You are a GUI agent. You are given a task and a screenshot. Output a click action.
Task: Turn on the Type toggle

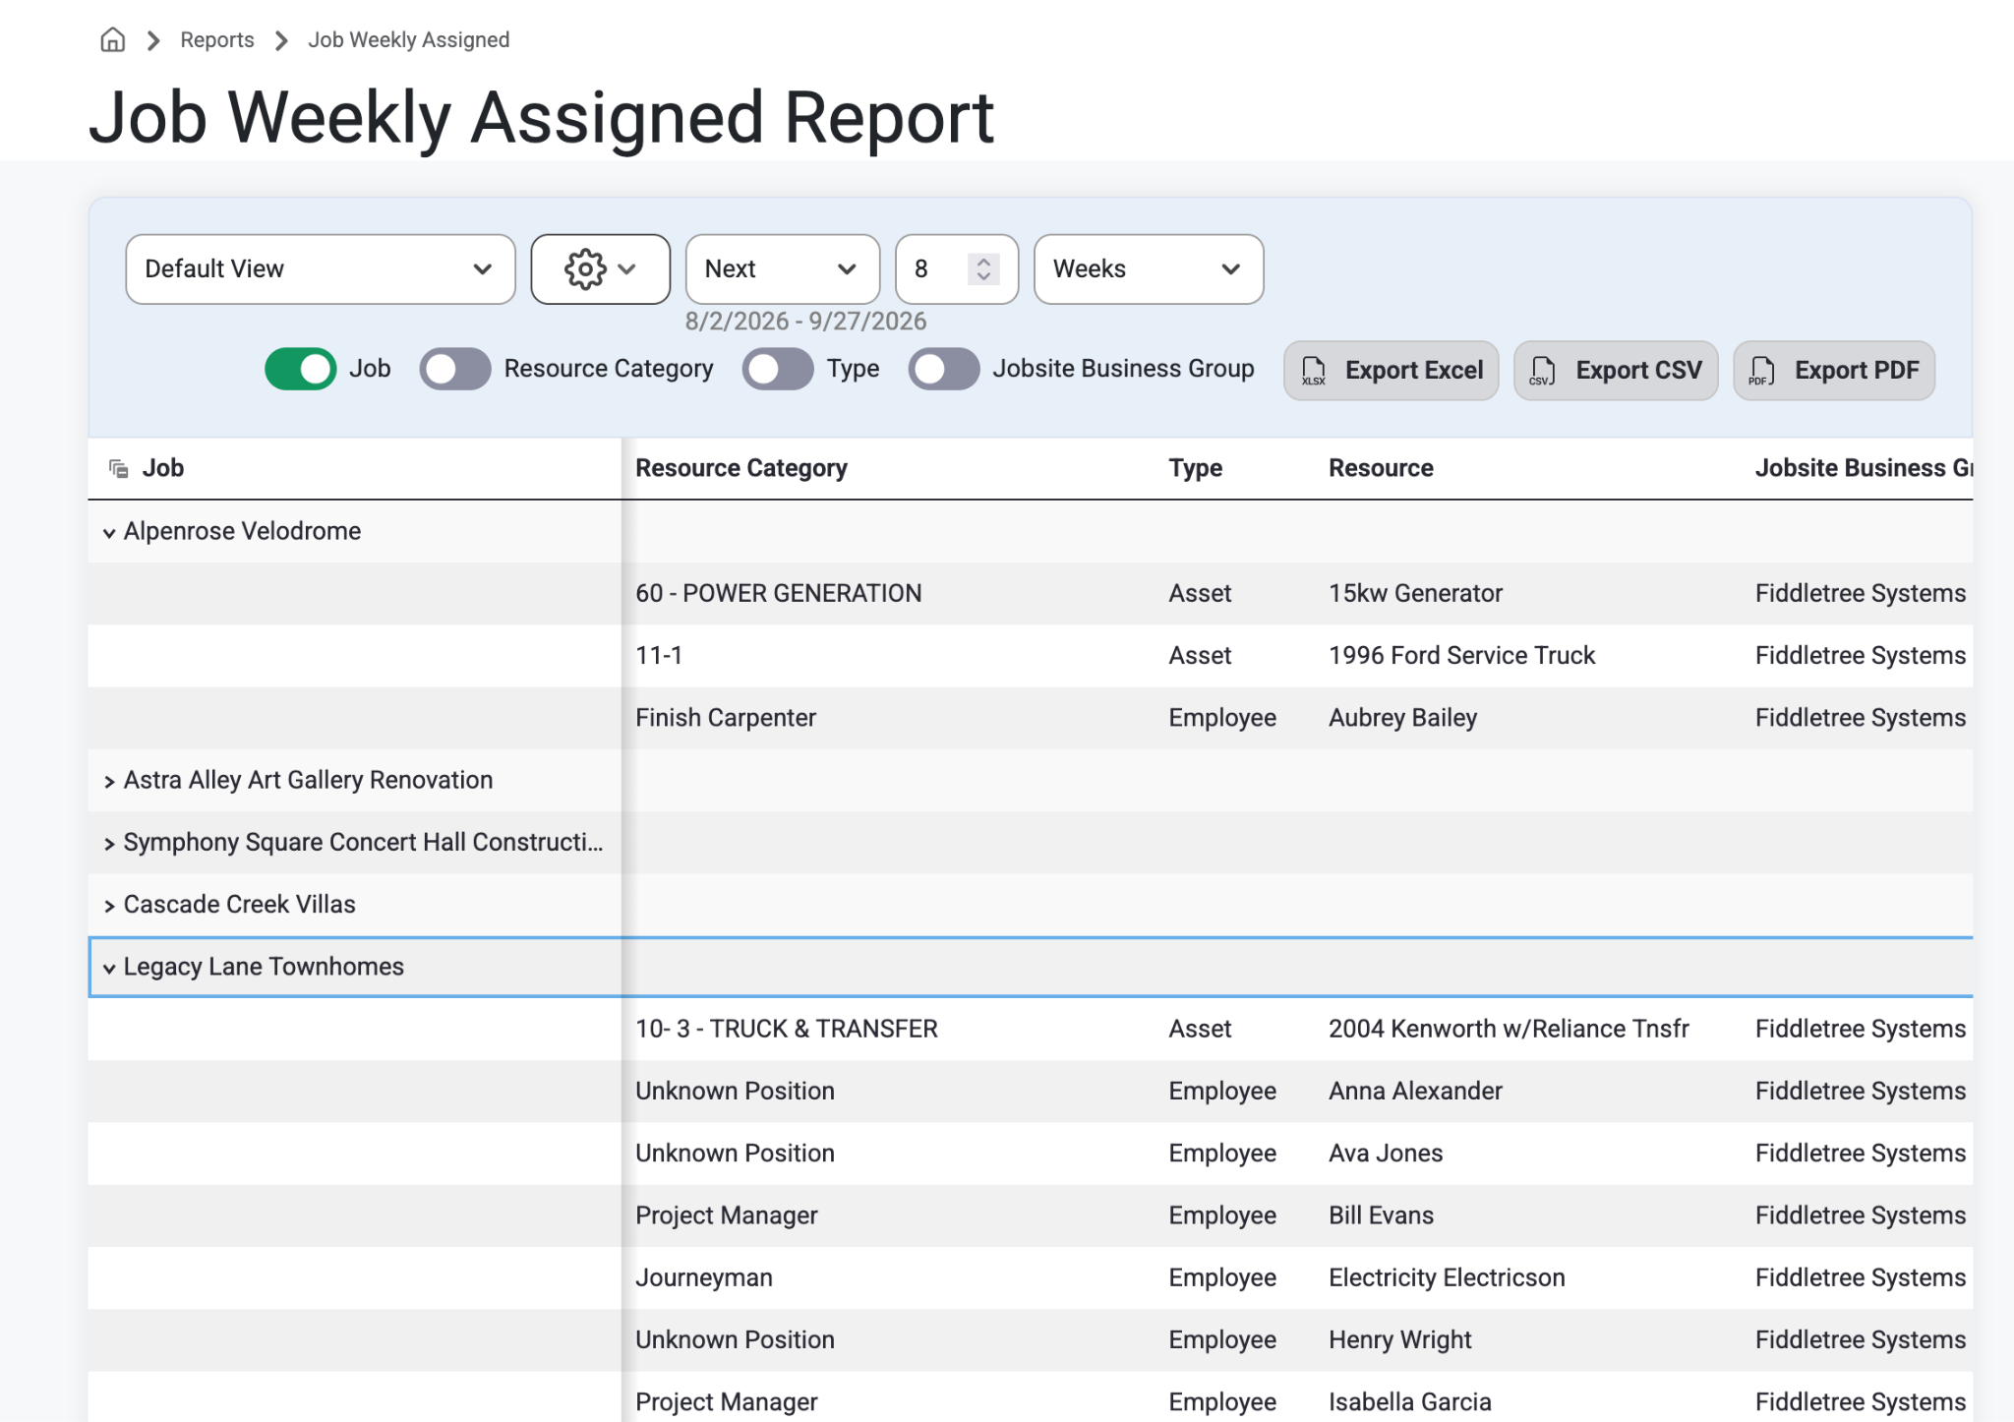click(777, 369)
